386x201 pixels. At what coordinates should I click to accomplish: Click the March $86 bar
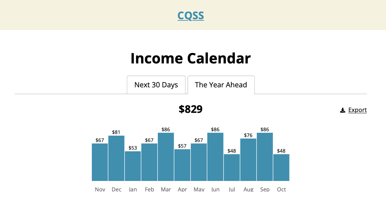click(166, 157)
